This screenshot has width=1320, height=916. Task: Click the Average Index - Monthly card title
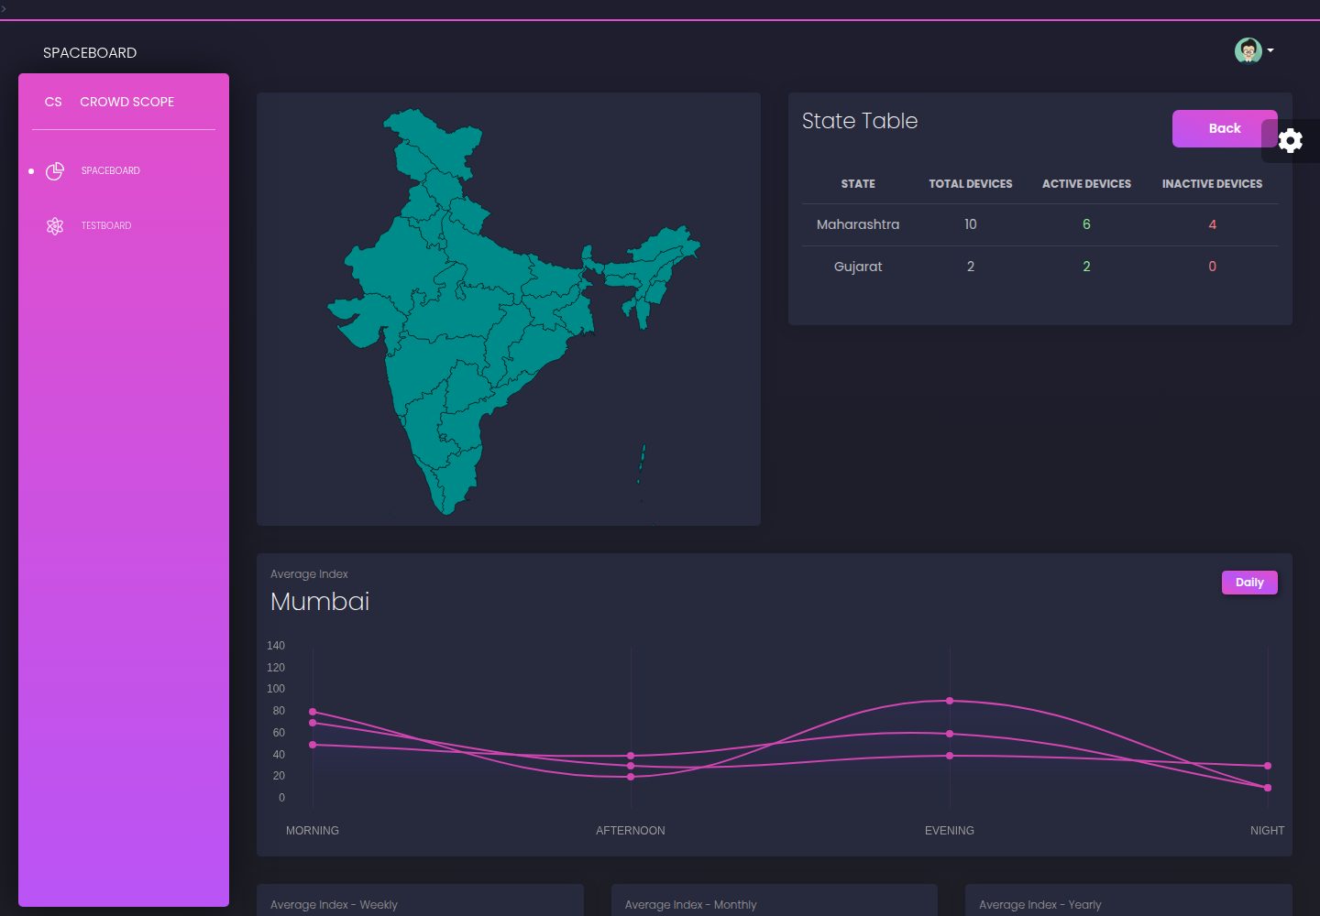tap(690, 905)
